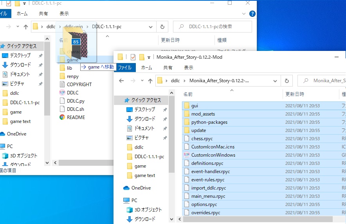The height and width of the screenshot is (224, 346).
Task: Open game text folder in front sidebar
Action: [x=145, y=175]
